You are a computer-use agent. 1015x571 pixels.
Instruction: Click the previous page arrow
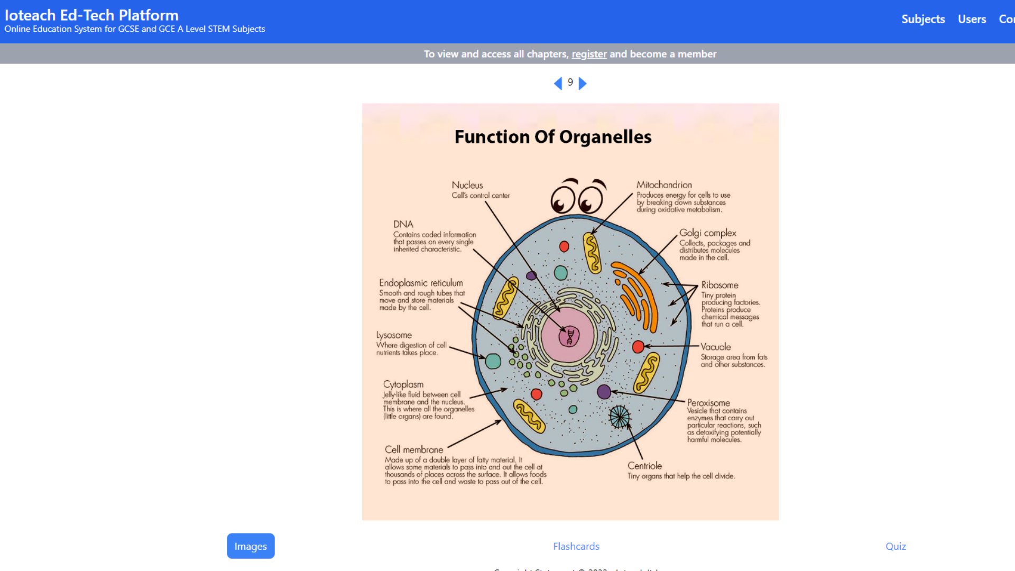(x=558, y=83)
